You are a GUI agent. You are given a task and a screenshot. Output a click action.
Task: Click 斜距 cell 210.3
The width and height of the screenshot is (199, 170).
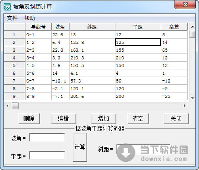click(92, 58)
